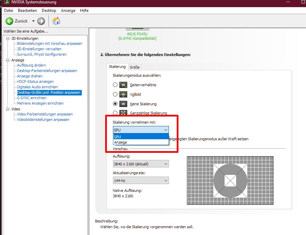Select the ASUS PG43U display icon
306x235 pixels.
point(137,29)
